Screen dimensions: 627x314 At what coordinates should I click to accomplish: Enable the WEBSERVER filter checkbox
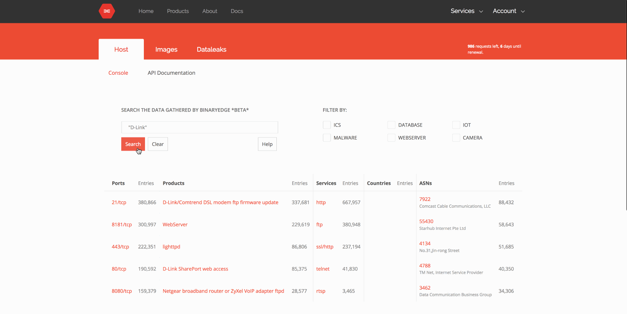click(392, 138)
